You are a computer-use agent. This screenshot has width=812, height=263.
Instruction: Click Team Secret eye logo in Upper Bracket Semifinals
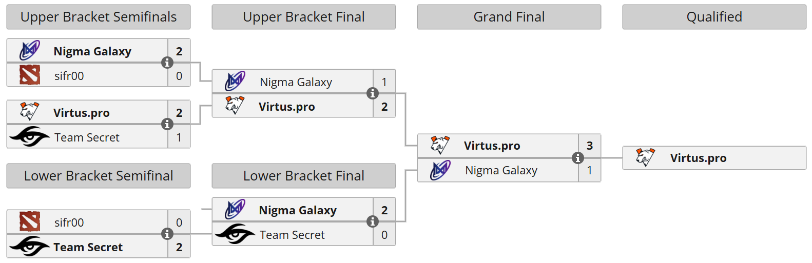30,137
